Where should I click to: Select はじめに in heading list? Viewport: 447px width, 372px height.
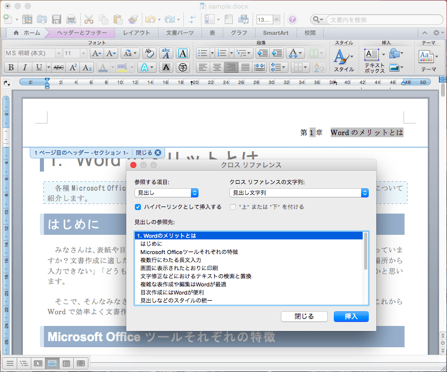[249, 244]
